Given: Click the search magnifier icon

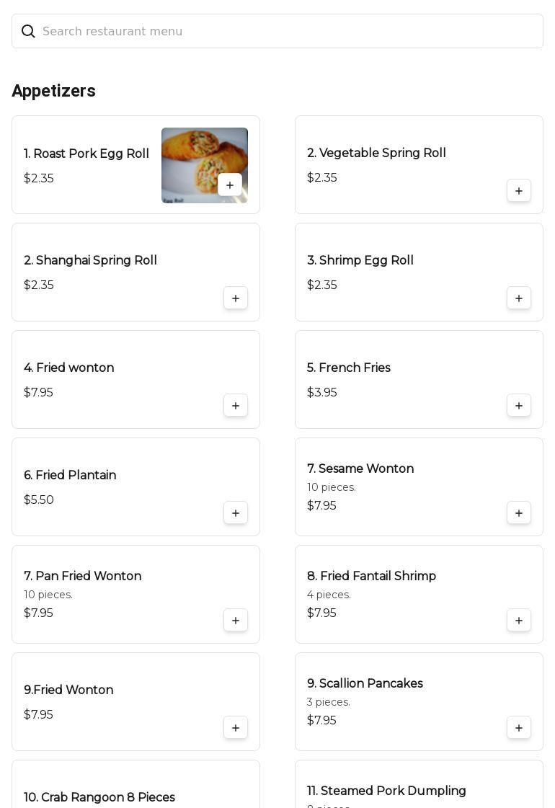Looking at the screenshot, I should click(28, 31).
